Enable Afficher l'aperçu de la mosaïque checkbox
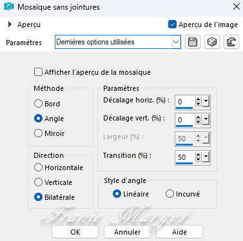This screenshot has height=241, width=243. [x=38, y=72]
